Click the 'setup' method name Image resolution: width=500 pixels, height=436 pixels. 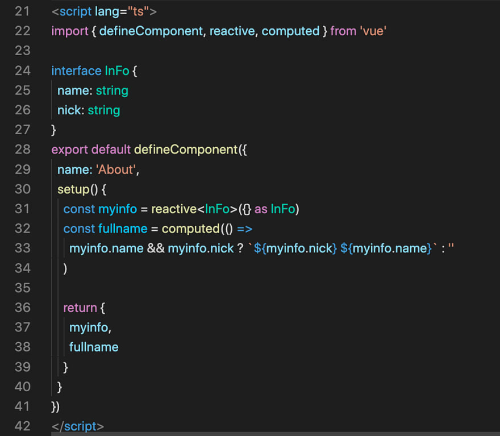click(73, 190)
